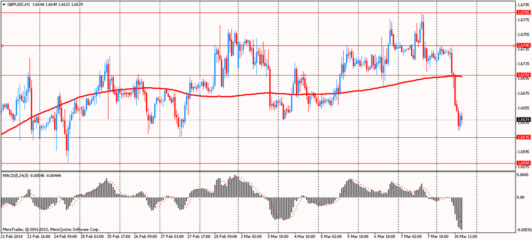Click the 1.6785 red price label
The image size is (532, 240).
tap(523, 12)
